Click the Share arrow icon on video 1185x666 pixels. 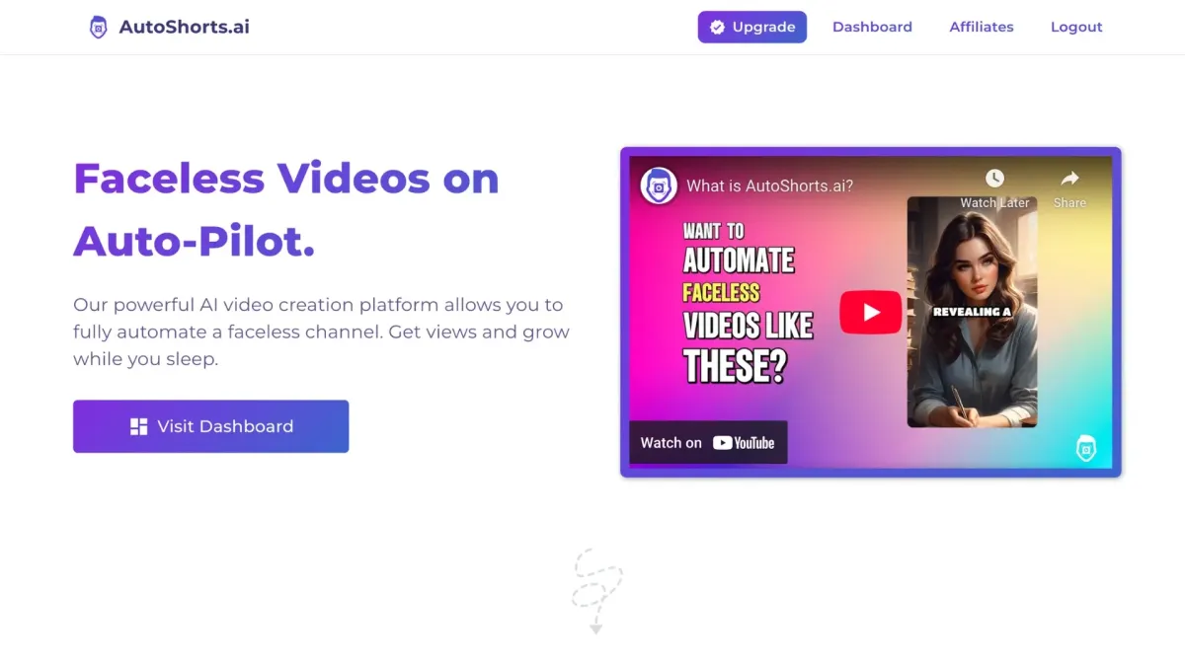[1069, 179]
